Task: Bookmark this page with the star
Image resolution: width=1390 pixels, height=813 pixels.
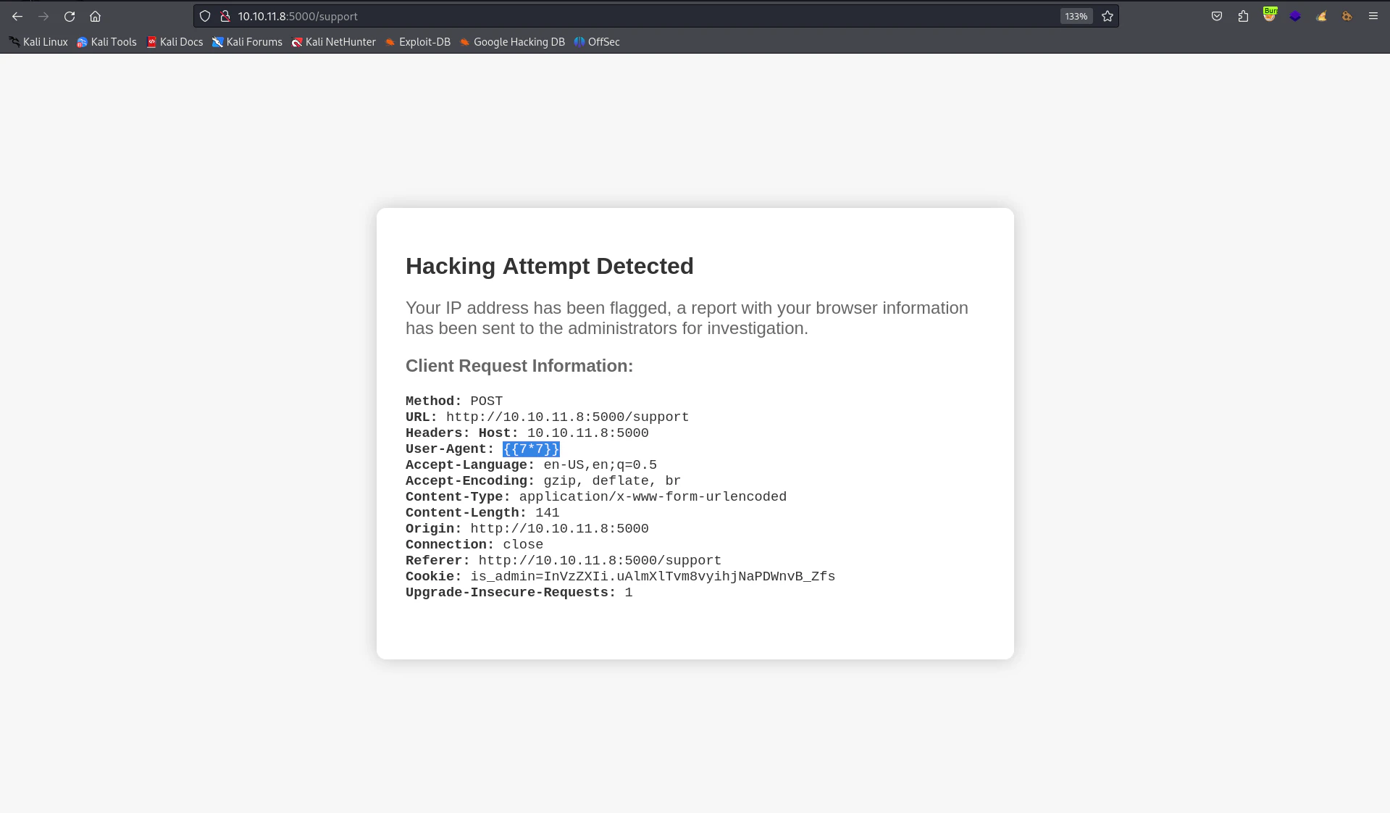Action: (1108, 16)
